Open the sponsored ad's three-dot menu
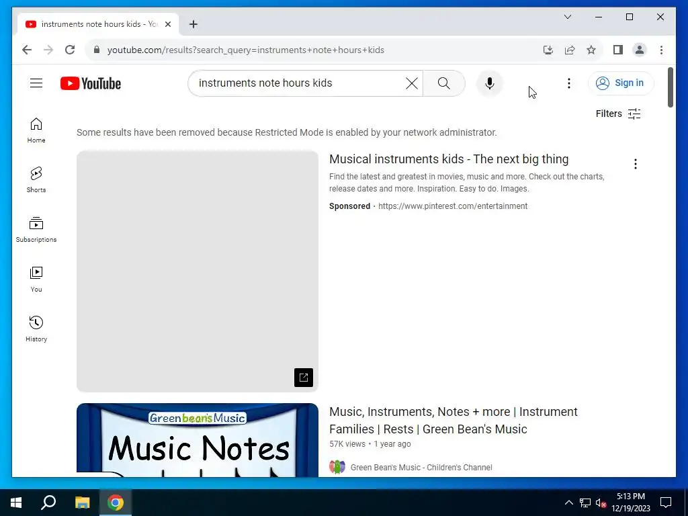The image size is (688, 516). (x=636, y=164)
